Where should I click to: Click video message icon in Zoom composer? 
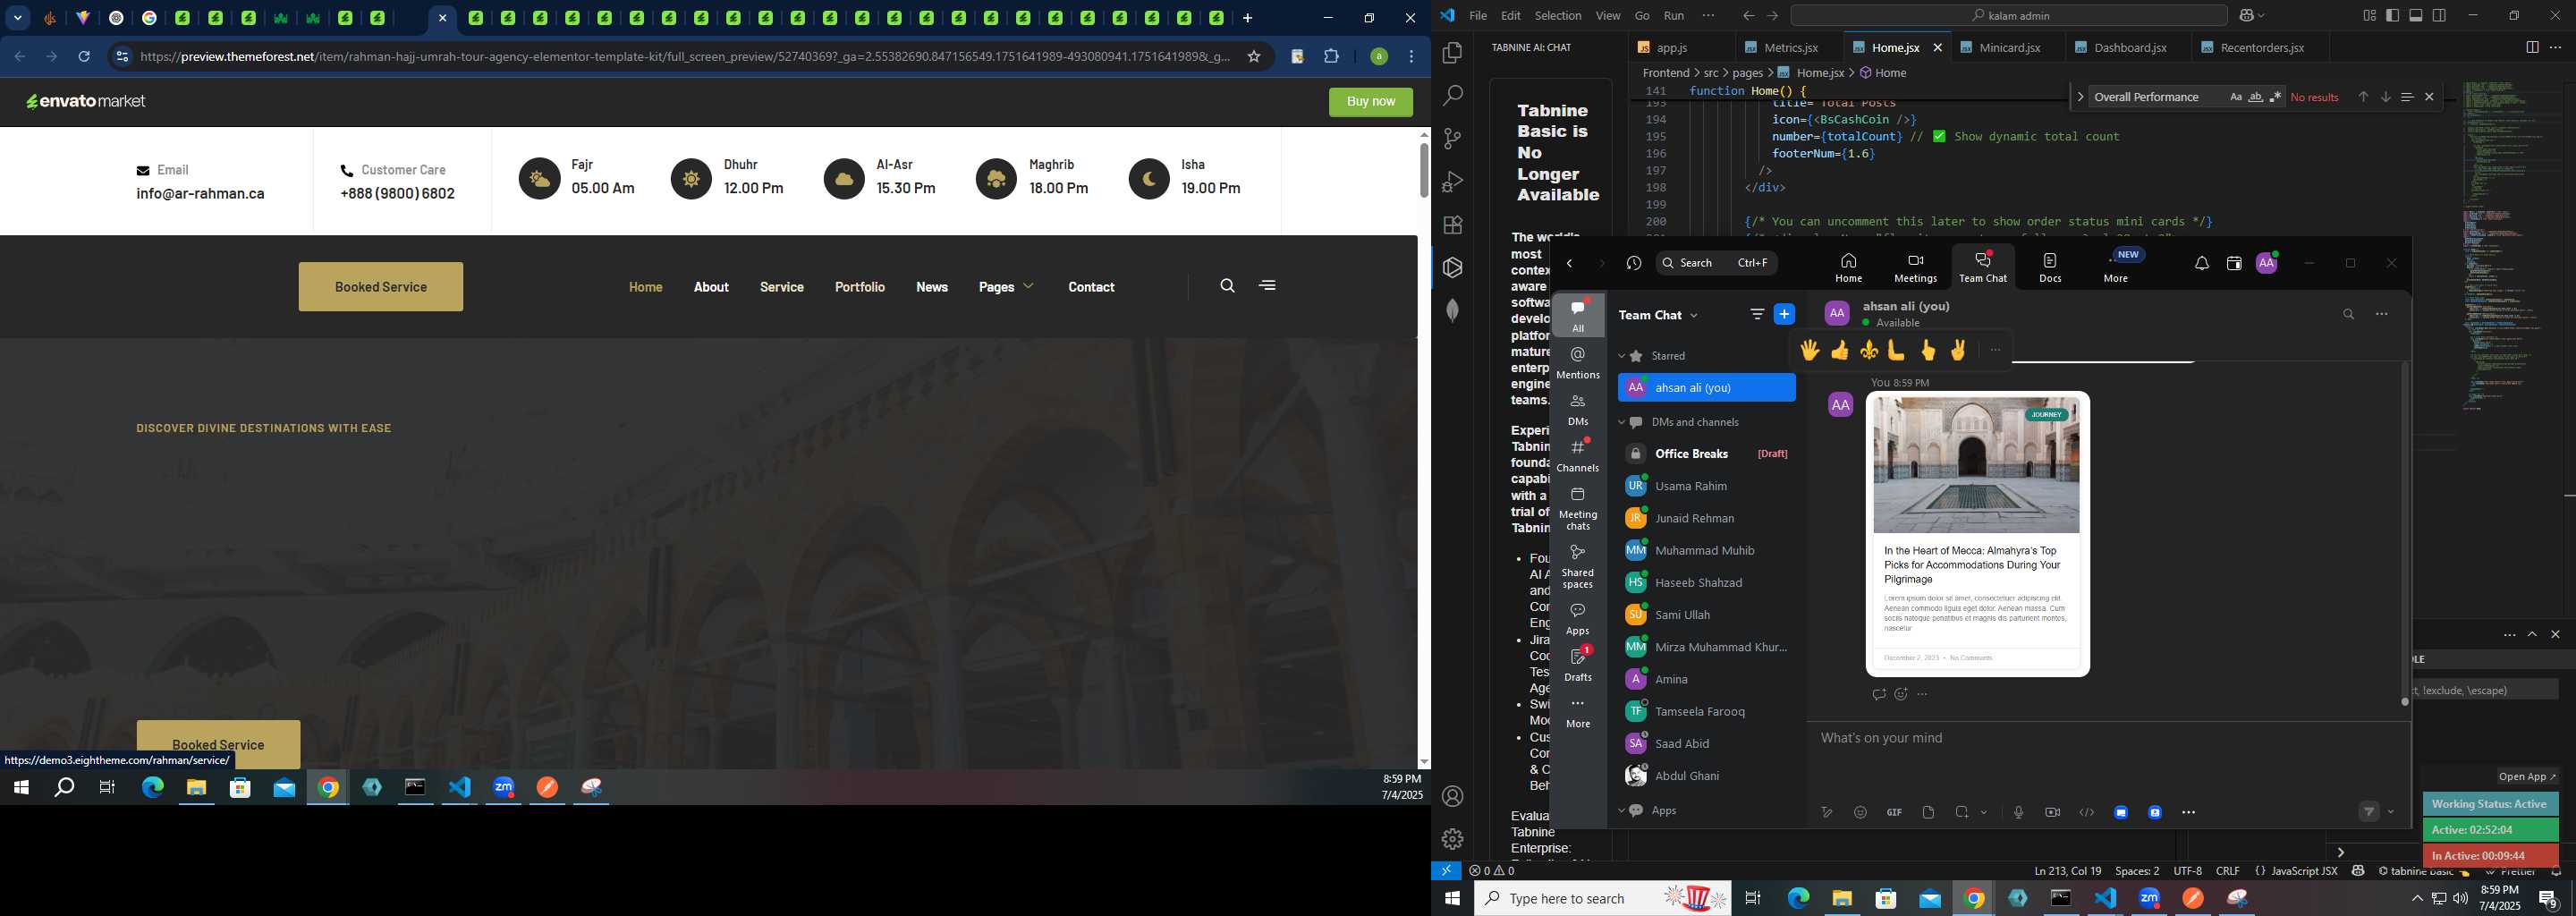click(x=2052, y=813)
